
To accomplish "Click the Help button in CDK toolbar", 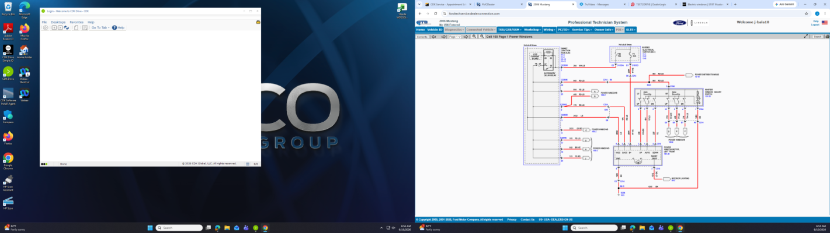I will tap(118, 27).
